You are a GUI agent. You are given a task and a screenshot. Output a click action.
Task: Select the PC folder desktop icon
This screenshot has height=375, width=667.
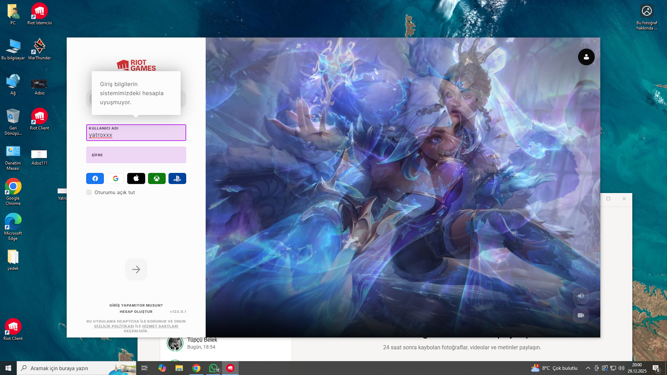point(13,15)
